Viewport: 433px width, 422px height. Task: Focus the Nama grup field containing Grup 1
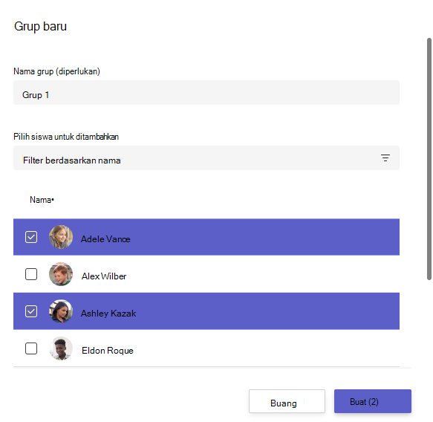click(x=206, y=93)
